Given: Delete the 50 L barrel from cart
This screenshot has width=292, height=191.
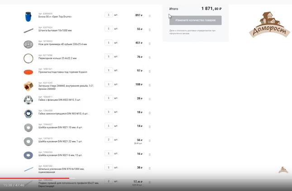Looking at the screenshot, I should [x=150, y=16].
